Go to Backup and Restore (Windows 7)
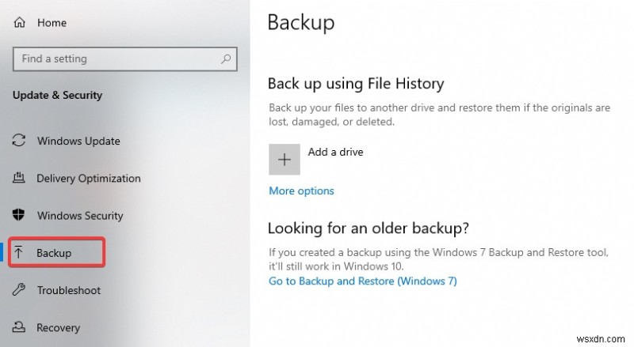The image size is (634, 347). pos(363,281)
